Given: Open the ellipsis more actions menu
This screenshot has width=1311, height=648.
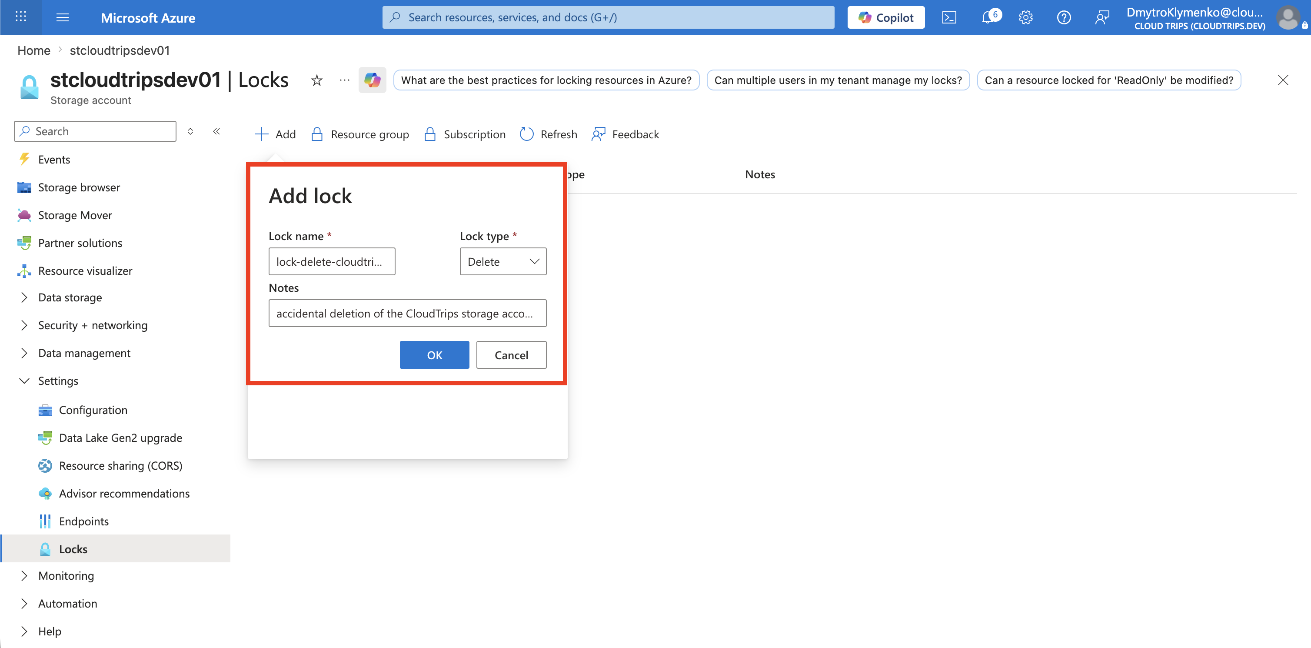Looking at the screenshot, I should [345, 80].
